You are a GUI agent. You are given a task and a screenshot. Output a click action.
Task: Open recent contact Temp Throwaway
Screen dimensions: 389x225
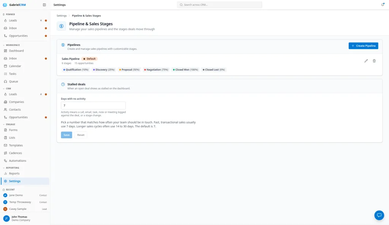click(x=25, y=202)
